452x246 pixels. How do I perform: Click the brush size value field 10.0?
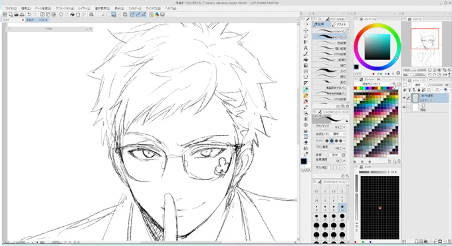point(336,127)
